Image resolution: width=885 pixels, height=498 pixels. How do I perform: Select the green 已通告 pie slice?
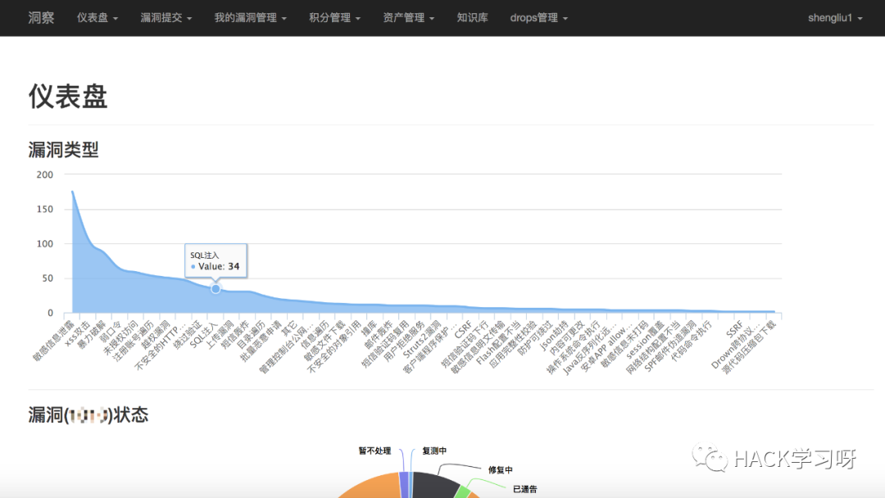tap(463, 492)
